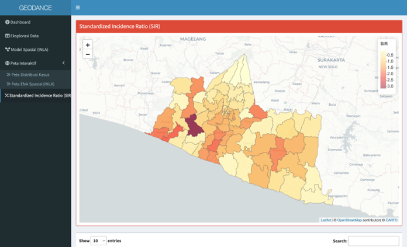Open the CARTO attribution link
This screenshot has width=407, height=247.
[x=392, y=220]
